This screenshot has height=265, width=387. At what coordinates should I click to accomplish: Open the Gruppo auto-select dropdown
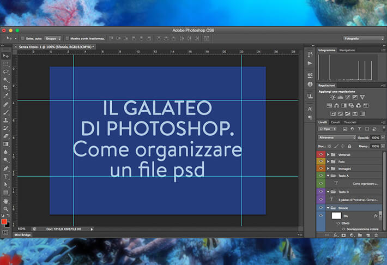click(52, 39)
